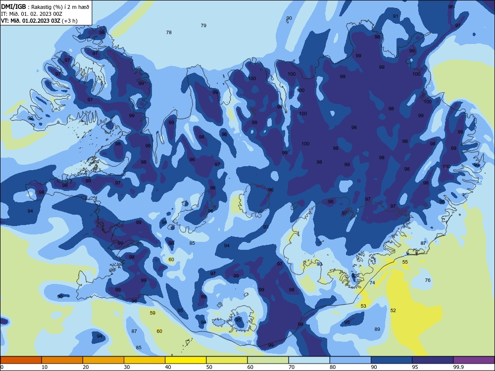Viewport: 495px width, 371px height.
Task: Click the medium blue 90–95 legend swatch
Action: (x=392, y=360)
